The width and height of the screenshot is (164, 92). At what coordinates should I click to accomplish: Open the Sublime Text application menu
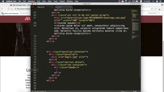point(11,1)
